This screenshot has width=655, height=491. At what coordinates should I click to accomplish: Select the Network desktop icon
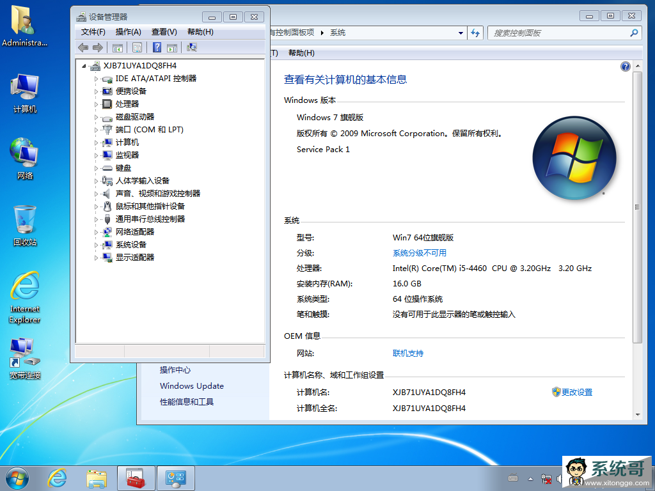click(25, 159)
